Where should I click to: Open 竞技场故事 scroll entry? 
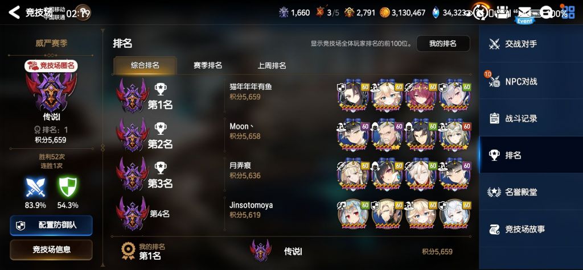tap(531, 229)
